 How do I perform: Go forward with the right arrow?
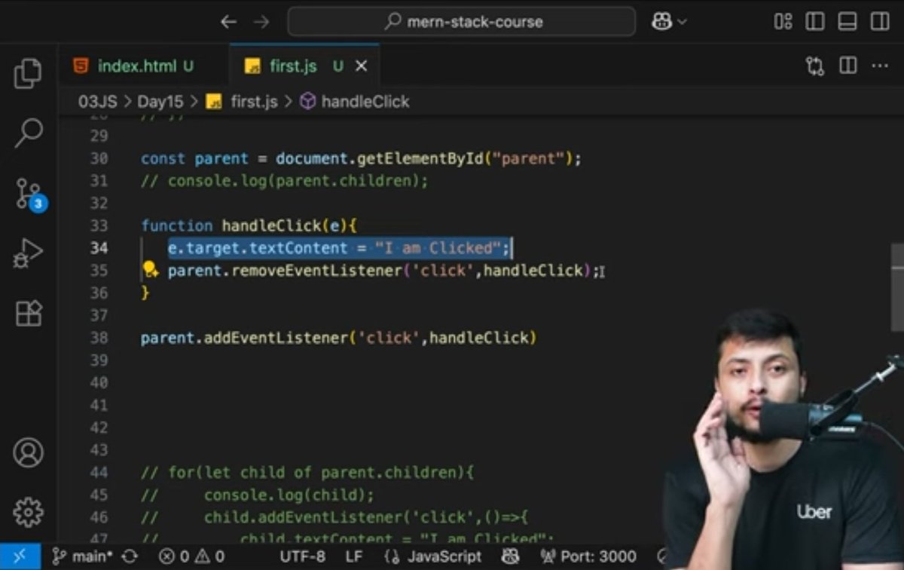261,22
